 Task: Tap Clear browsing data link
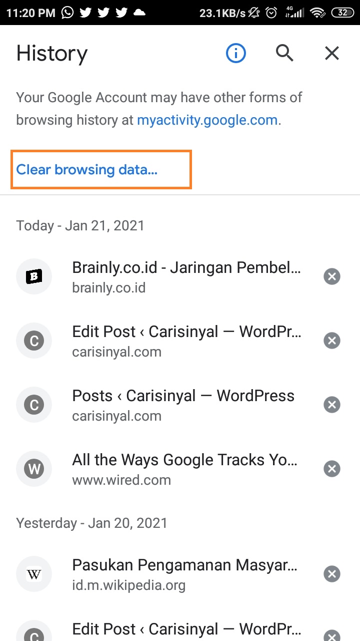(x=87, y=170)
